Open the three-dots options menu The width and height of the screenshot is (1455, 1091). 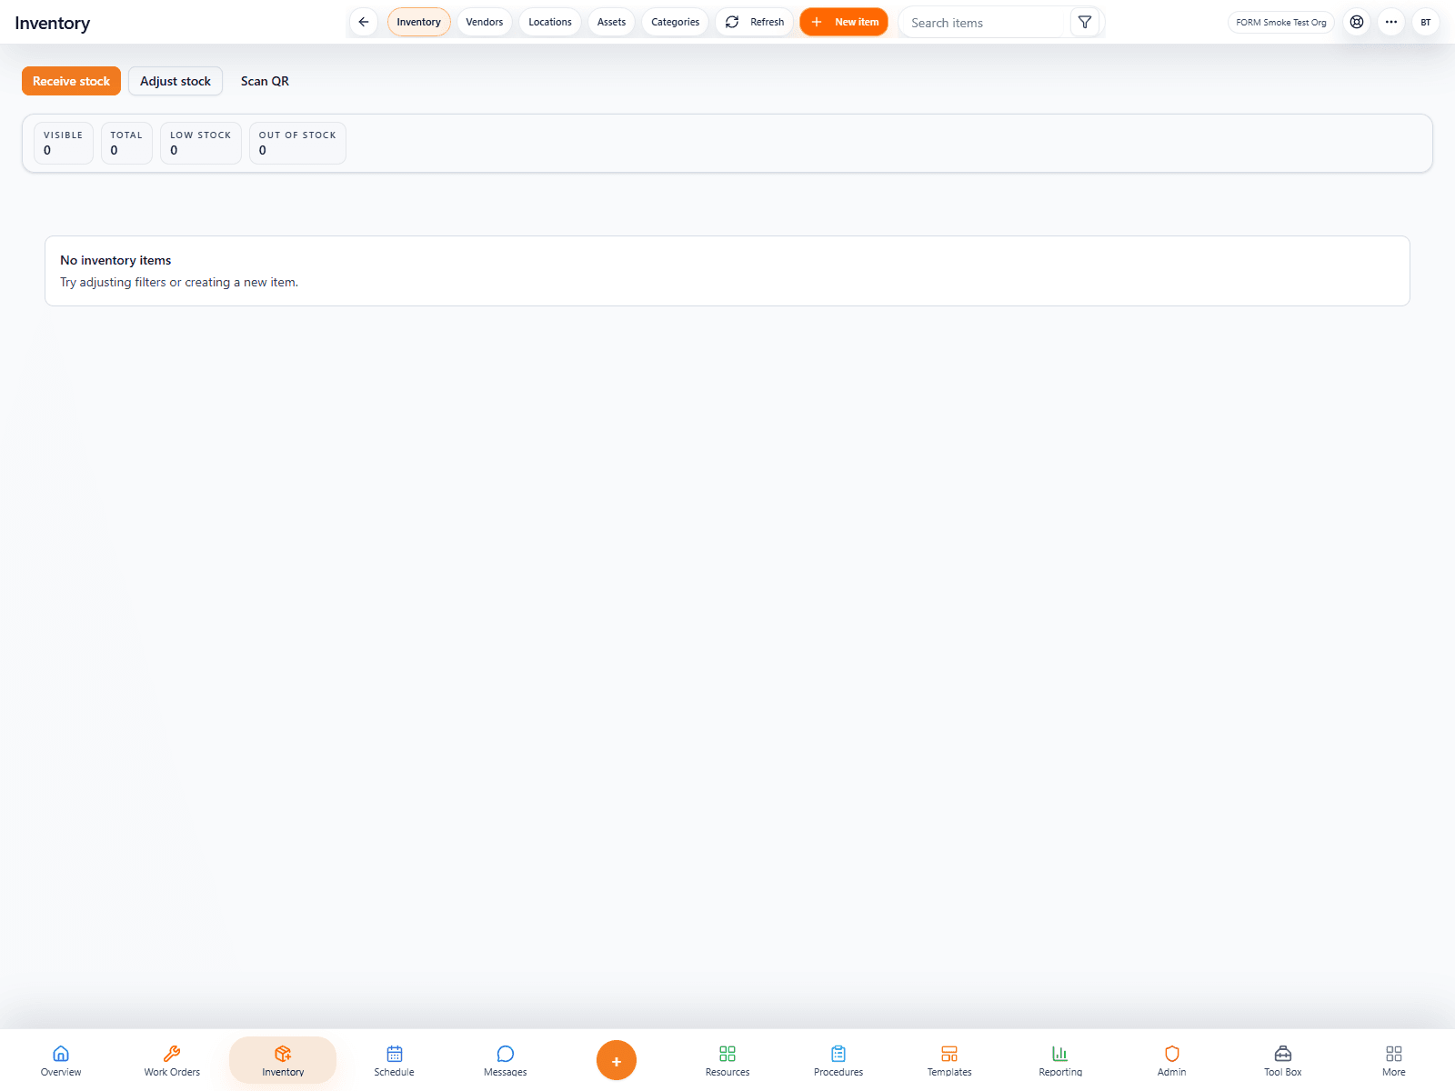[x=1391, y=22]
